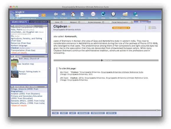Open 'Agriculture, forestry, and fishing' result
This screenshot has height=129, width=171.
click(27, 40)
